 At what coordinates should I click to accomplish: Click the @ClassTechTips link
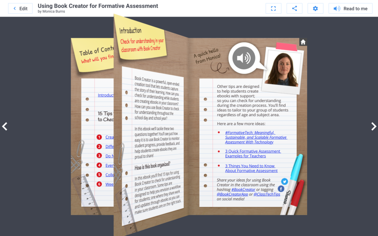pos(267,194)
